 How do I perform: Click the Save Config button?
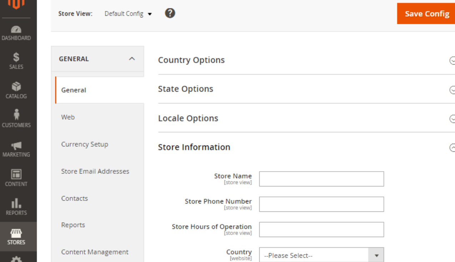(x=426, y=14)
